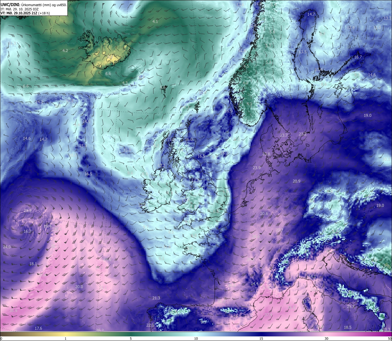Click the color scale tick labeled 15
The width and height of the screenshot is (392, 341).
261,339
